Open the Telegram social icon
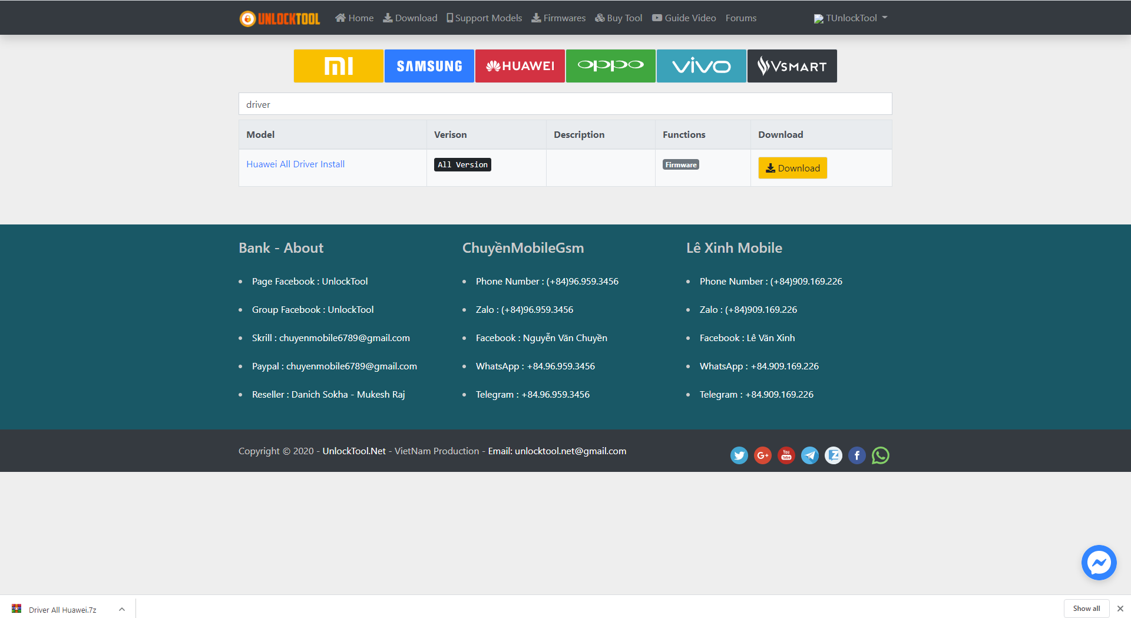The image size is (1131, 618). [810, 455]
